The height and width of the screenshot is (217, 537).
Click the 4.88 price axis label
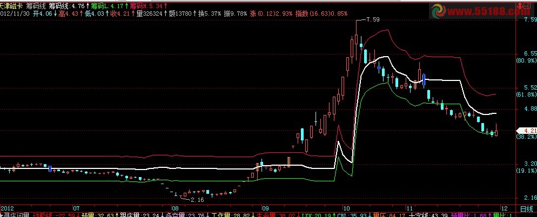(530, 109)
